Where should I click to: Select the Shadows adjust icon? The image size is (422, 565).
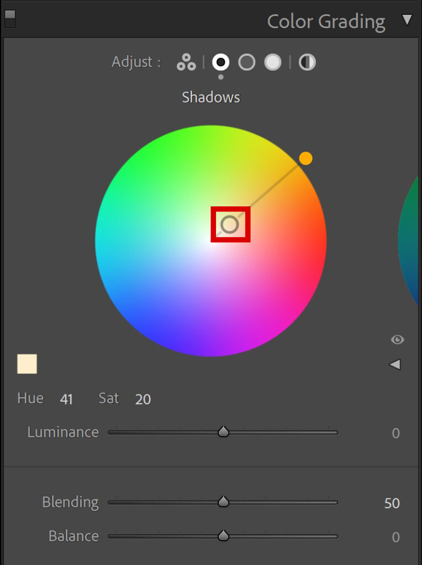[221, 62]
